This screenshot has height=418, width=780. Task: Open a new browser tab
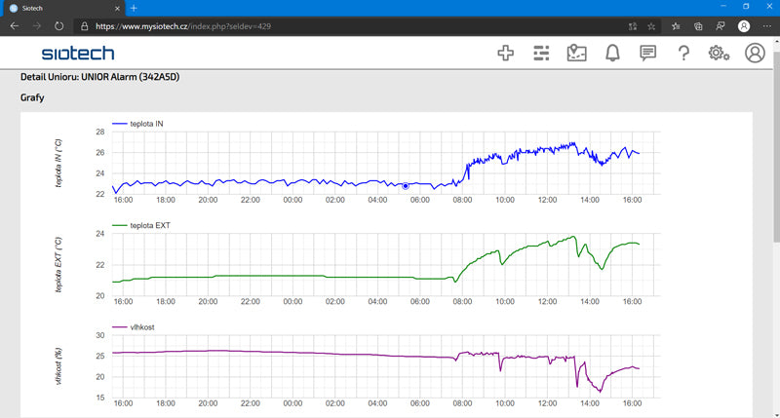[134, 8]
